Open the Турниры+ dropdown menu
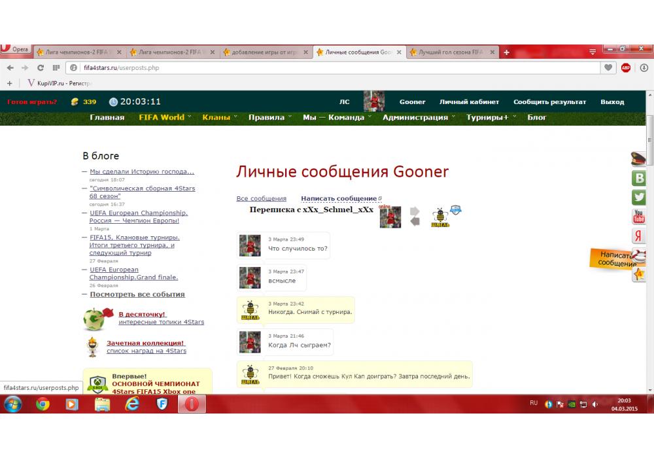 pyautogui.click(x=490, y=118)
